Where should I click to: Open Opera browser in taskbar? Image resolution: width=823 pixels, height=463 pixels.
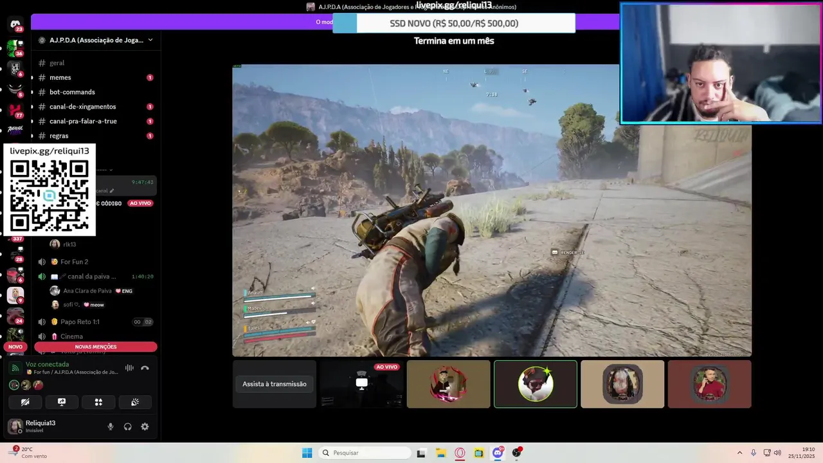click(x=460, y=453)
